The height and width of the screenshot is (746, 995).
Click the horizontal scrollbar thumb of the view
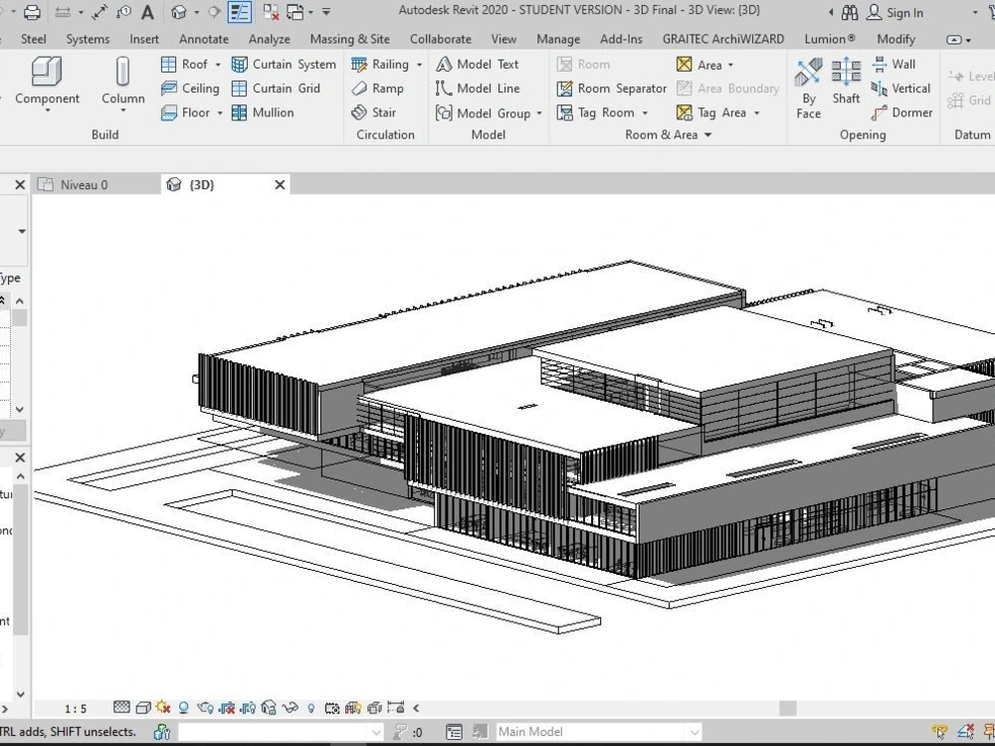pyautogui.click(x=787, y=708)
